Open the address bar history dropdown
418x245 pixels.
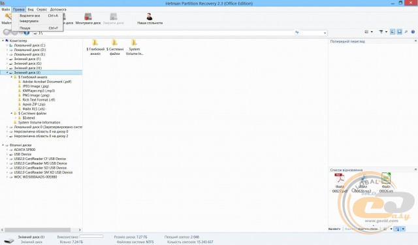[325, 33]
